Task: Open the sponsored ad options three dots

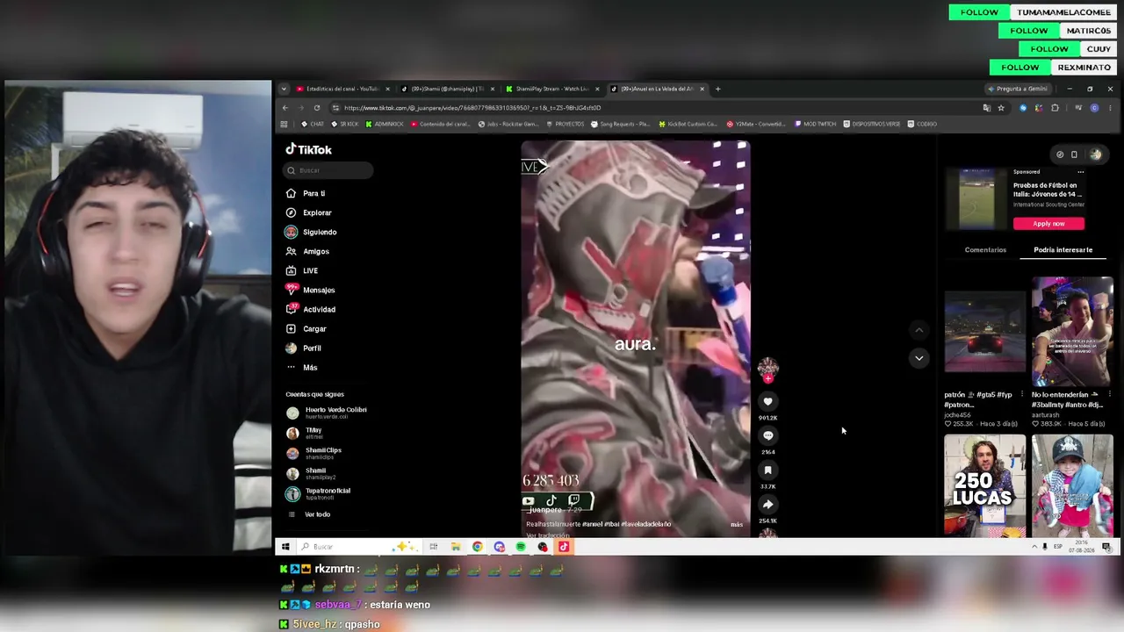Action: pos(1080,172)
